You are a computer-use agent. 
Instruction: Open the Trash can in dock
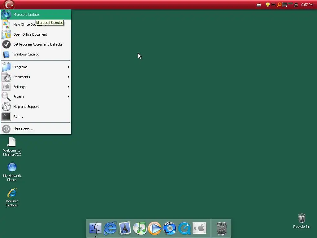[222, 228]
